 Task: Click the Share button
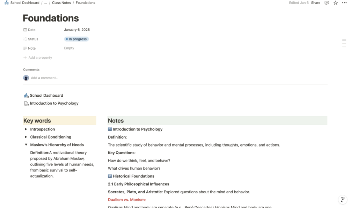(x=315, y=3)
